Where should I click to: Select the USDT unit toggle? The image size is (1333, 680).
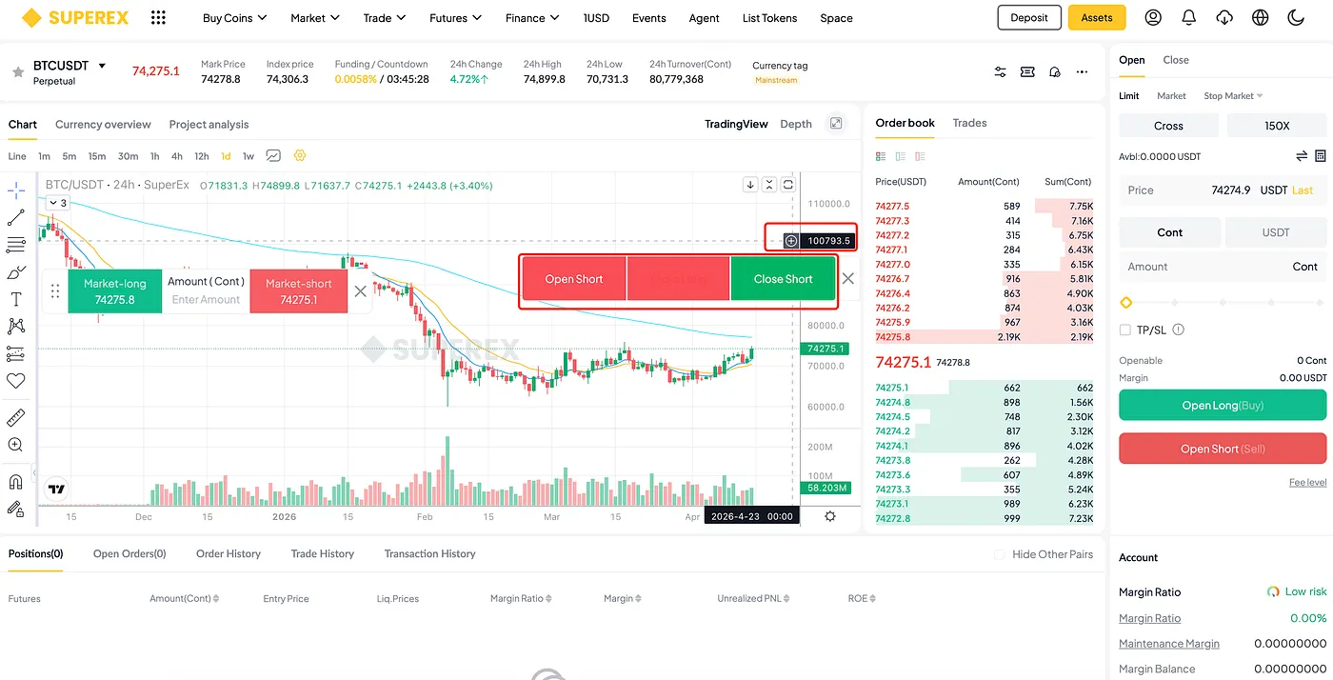tap(1276, 232)
